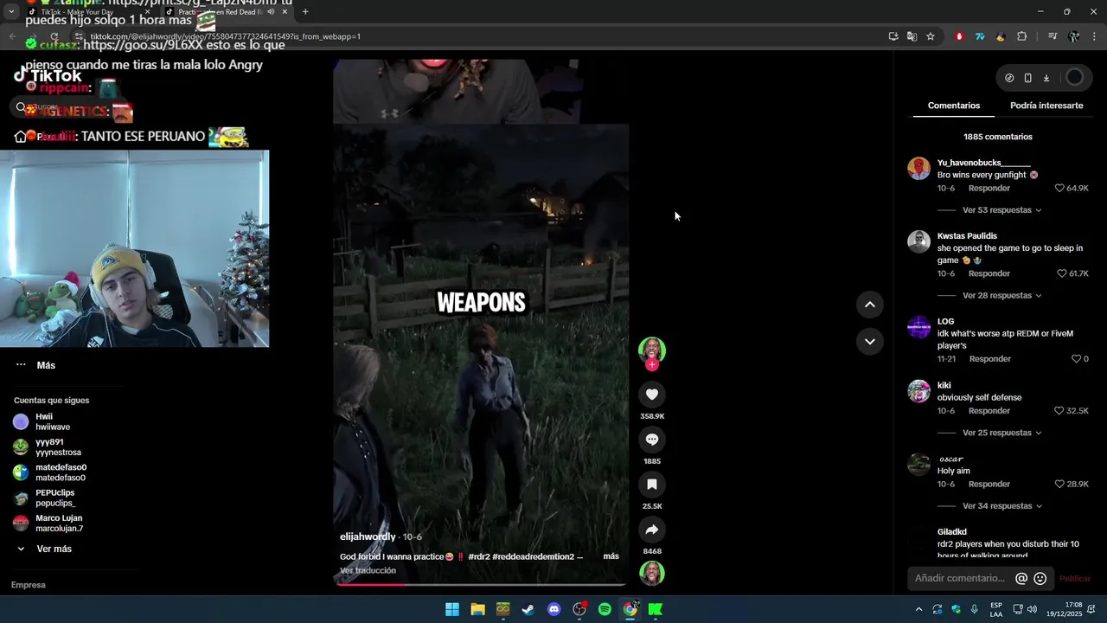
Task: Open a new browser tab
Action: [305, 12]
